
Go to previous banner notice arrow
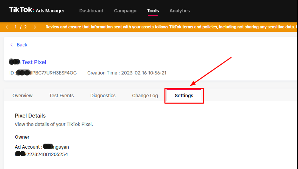pos(7,27)
